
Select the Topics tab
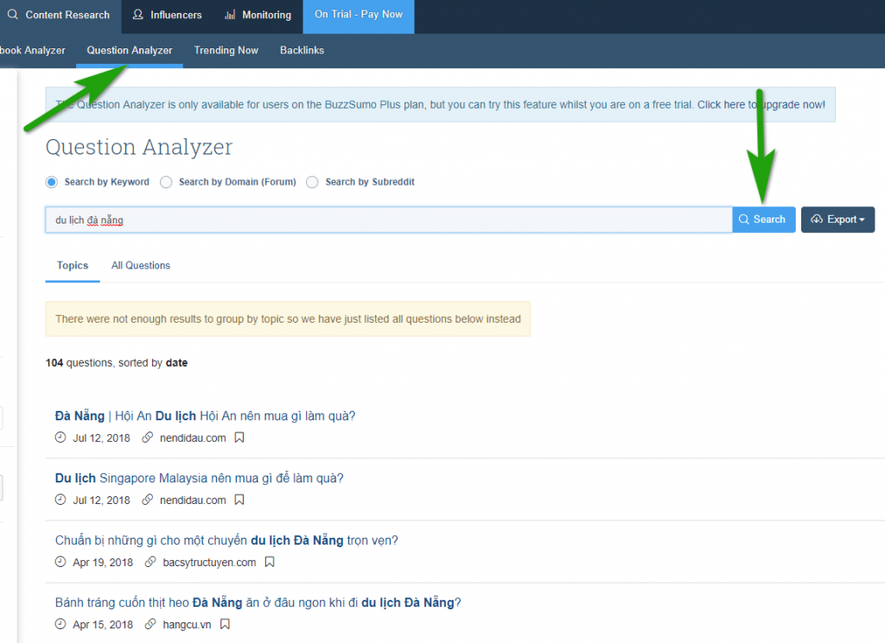[73, 266]
